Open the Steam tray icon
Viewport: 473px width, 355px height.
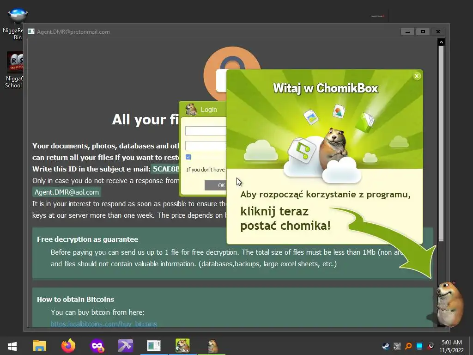point(386,346)
